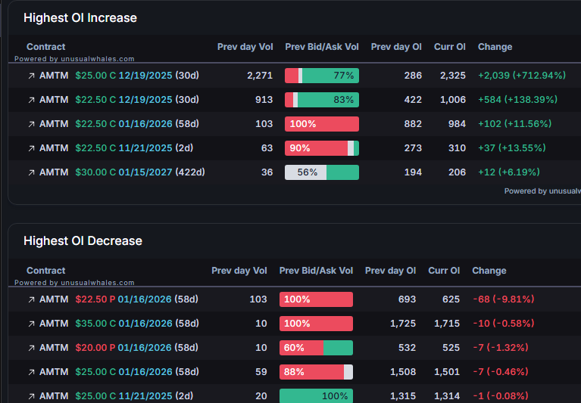
Task: Open contract $20.00 P 01/16/2026 link
Action: 136,348
